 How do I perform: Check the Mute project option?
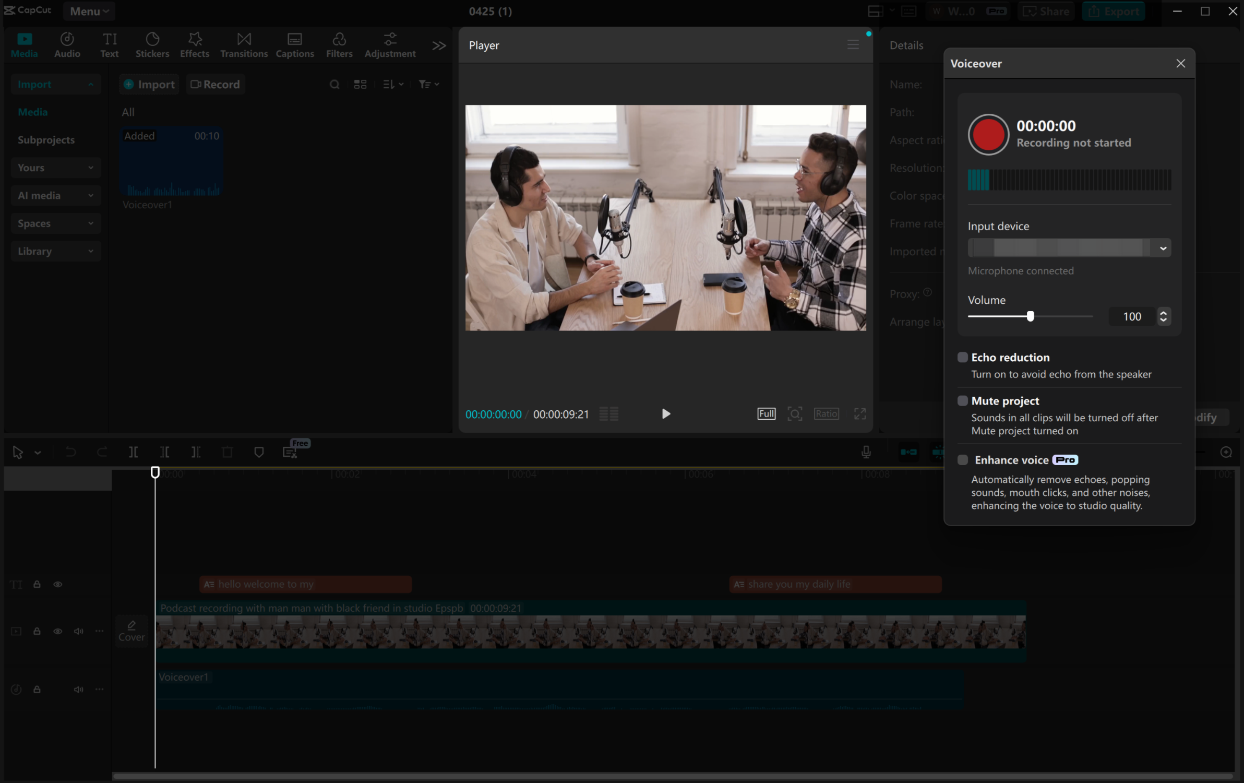(962, 401)
